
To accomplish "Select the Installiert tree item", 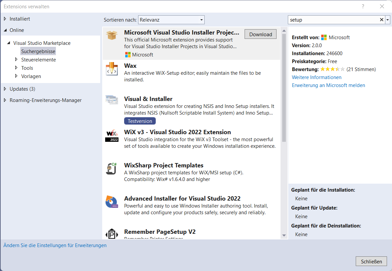I will point(20,19).
